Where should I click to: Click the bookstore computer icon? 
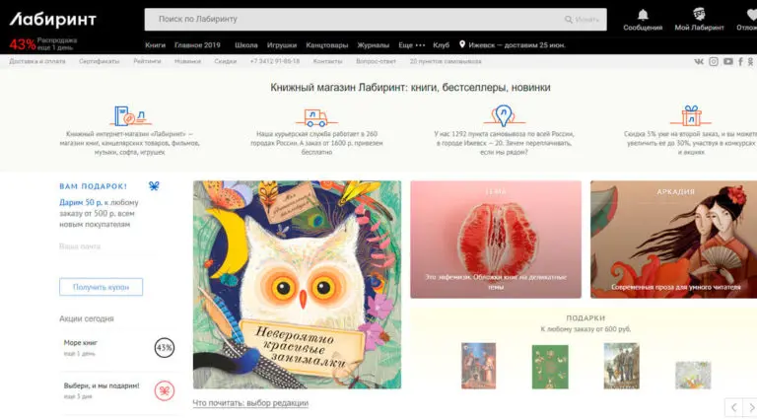pyautogui.click(x=129, y=116)
